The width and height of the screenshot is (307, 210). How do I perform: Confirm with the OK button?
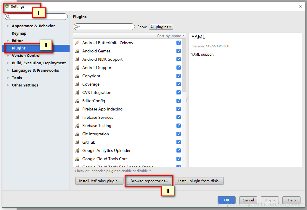tap(227, 200)
